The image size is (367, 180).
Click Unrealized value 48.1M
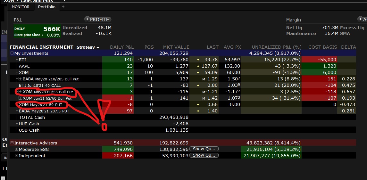click(104, 28)
